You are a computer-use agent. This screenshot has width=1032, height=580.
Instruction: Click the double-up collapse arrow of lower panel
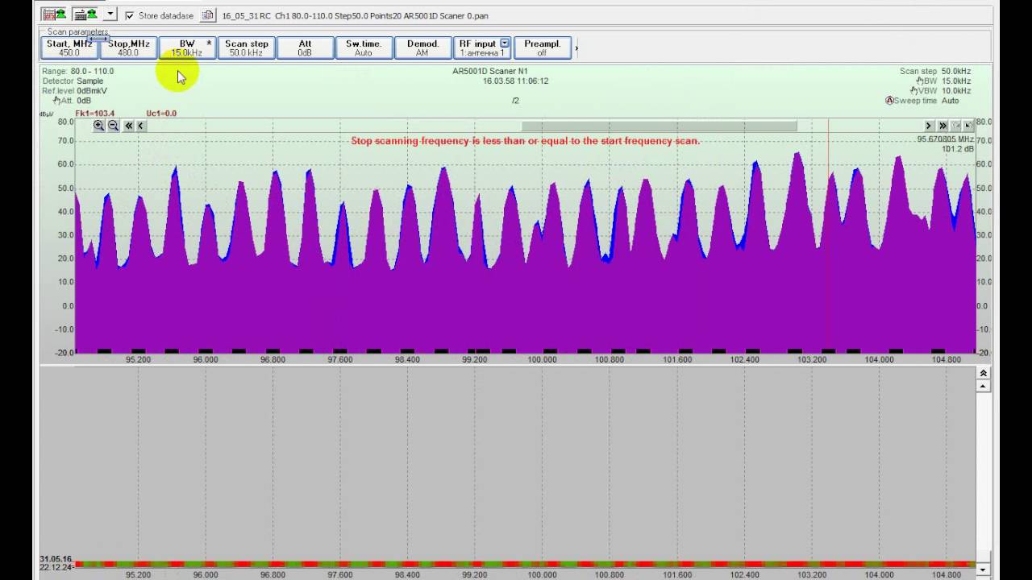984,374
